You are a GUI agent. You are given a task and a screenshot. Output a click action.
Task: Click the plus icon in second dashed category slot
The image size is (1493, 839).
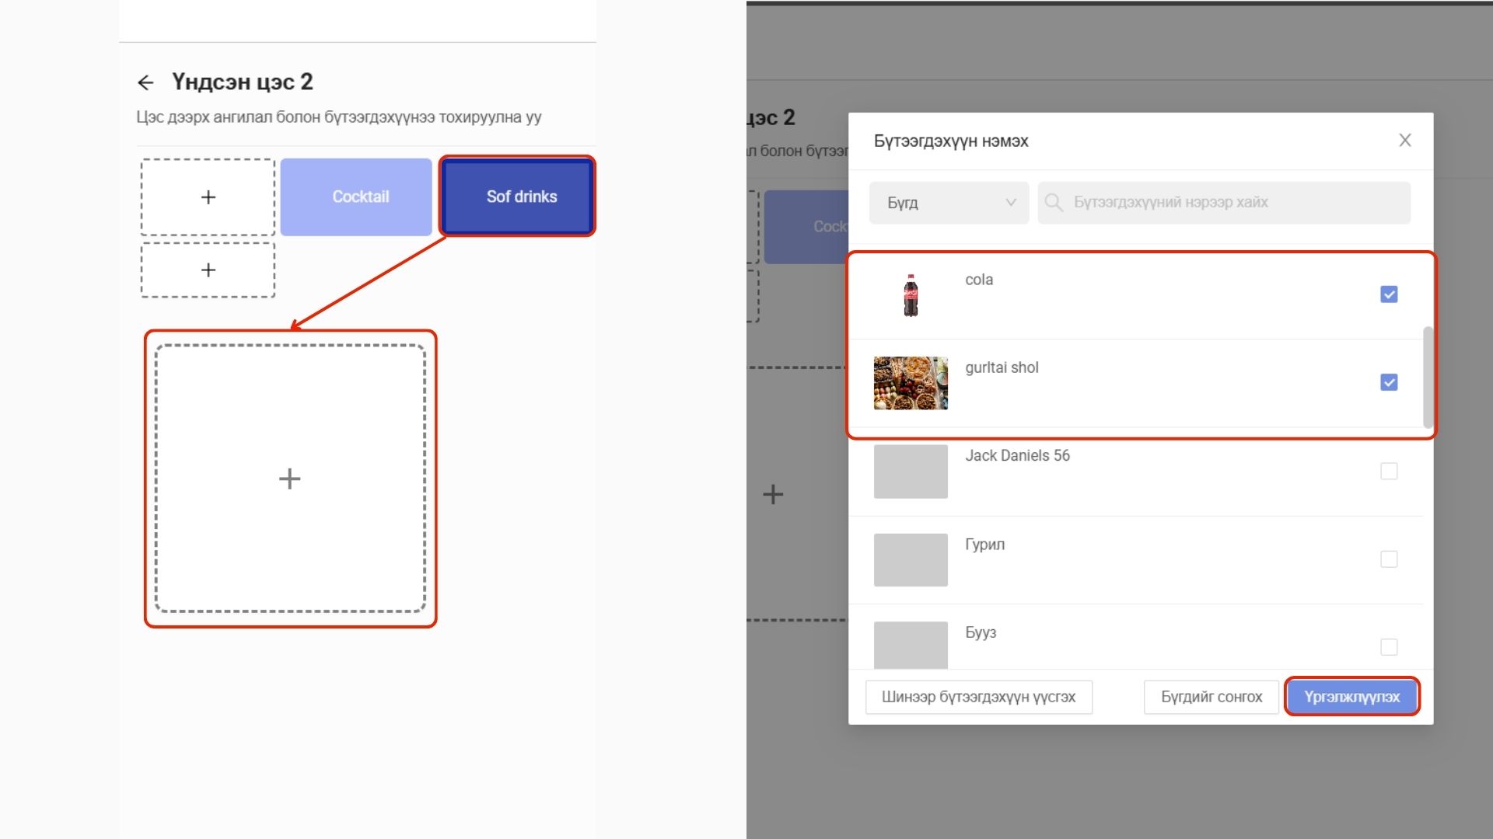[x=208, y=270]
